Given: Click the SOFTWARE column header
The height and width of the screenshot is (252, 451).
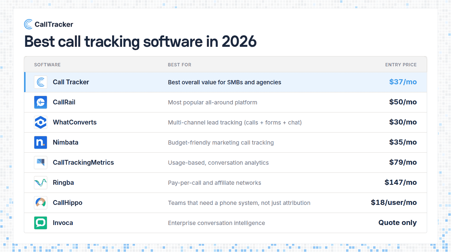Looking at the screenshot, I should [47, 65].
